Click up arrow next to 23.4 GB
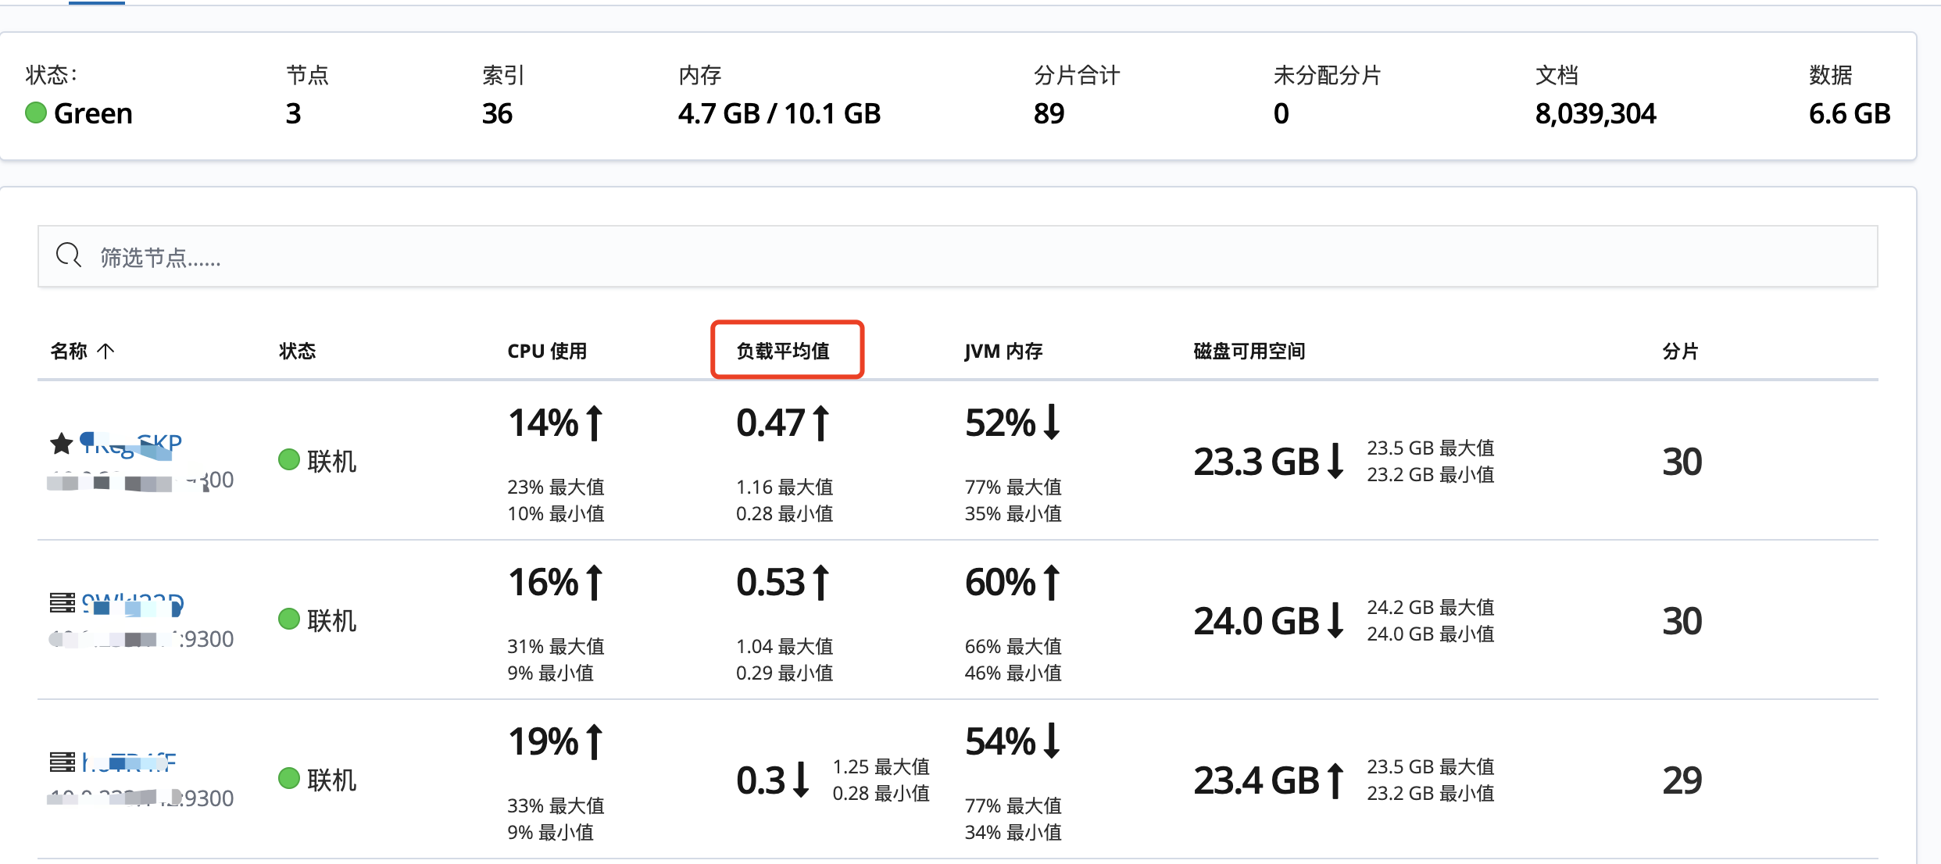 coord(1335,781)
